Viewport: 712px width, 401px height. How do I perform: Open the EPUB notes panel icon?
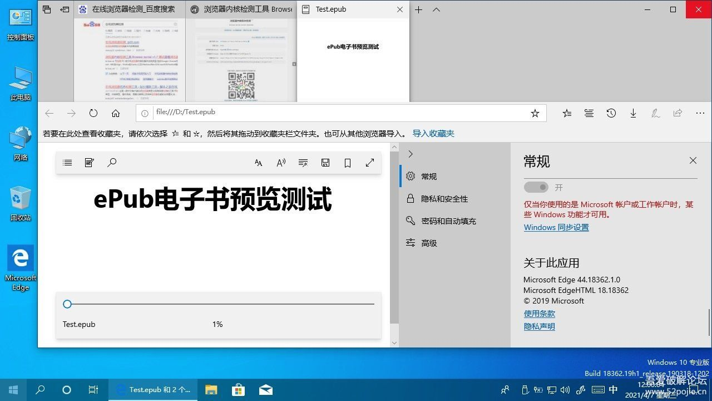(90, 163)
